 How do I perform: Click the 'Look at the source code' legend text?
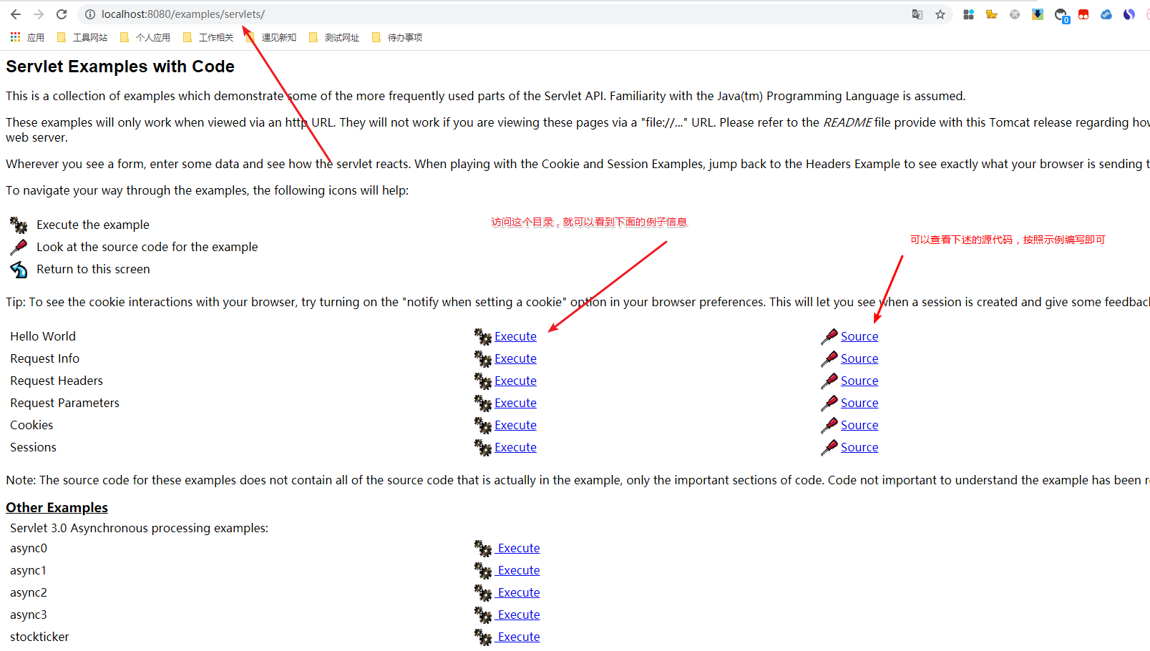coord(147,247)
